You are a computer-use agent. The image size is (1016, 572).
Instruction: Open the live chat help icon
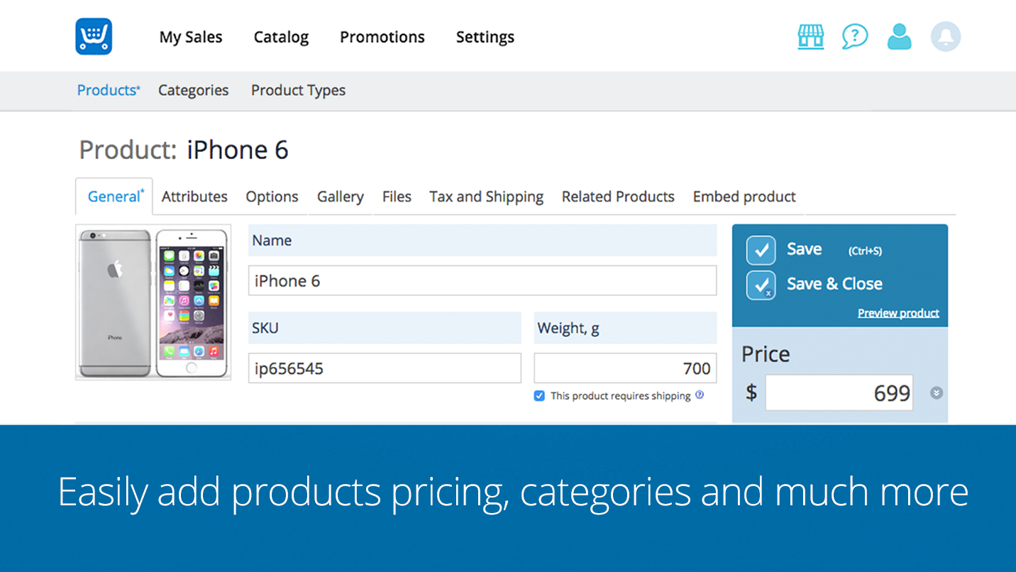(x=855, y=36)
